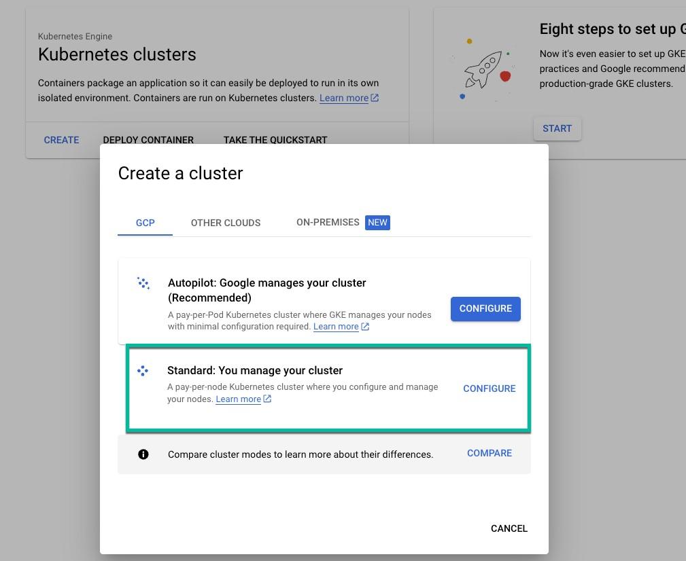The image size is (686, 561).
Task: Click the Create button on Kubernetes clusters card
Action: [61, 140]
